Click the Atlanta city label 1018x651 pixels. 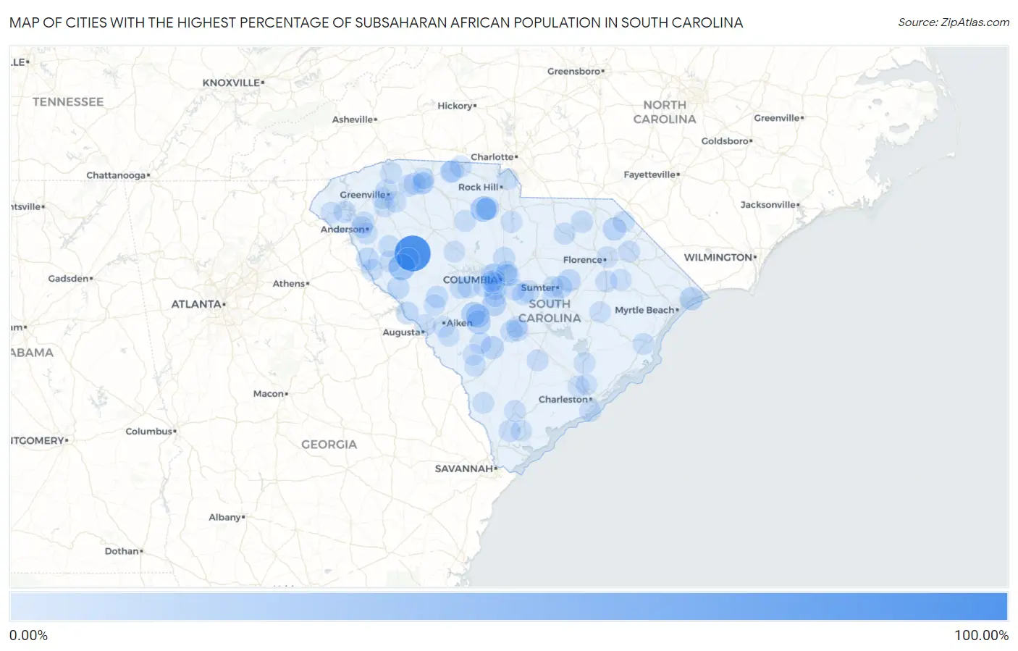(x=197, y=305)
